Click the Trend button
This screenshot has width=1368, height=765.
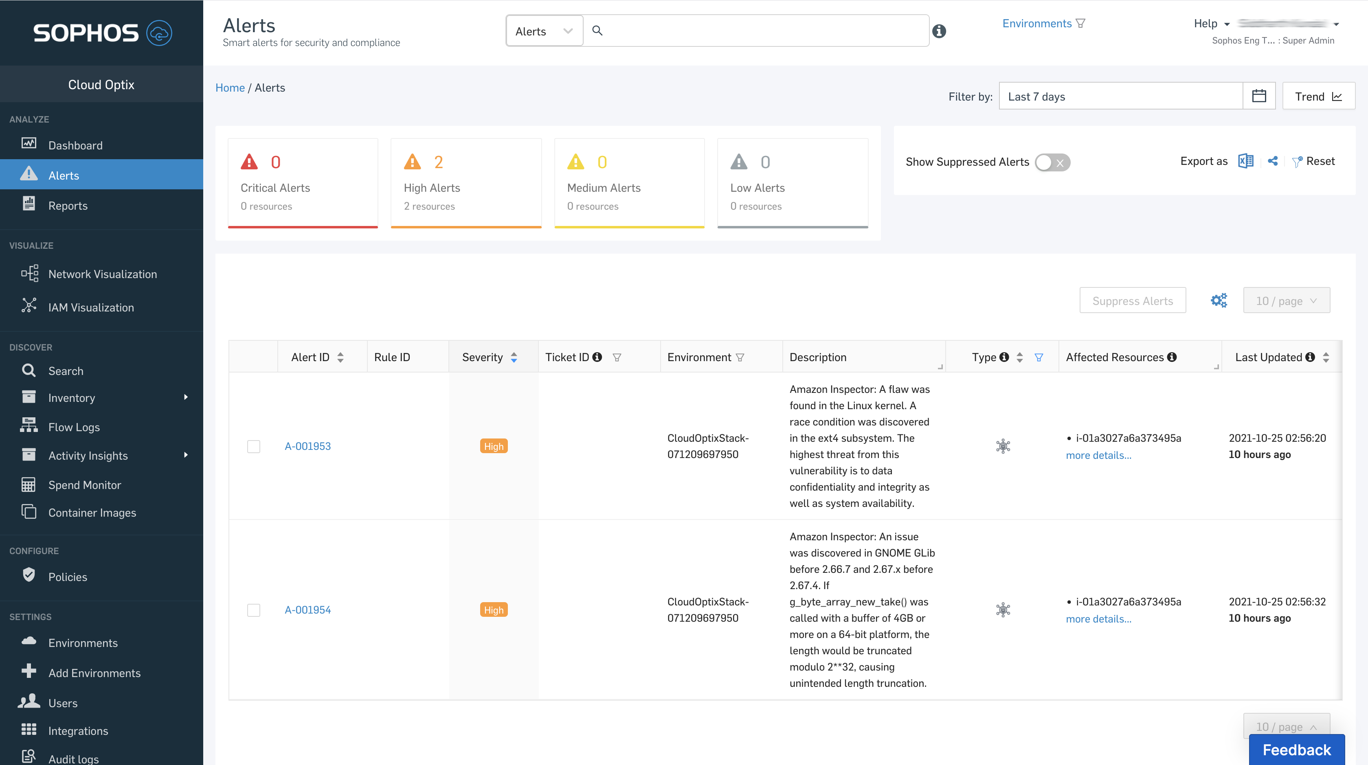[1318, 96]
